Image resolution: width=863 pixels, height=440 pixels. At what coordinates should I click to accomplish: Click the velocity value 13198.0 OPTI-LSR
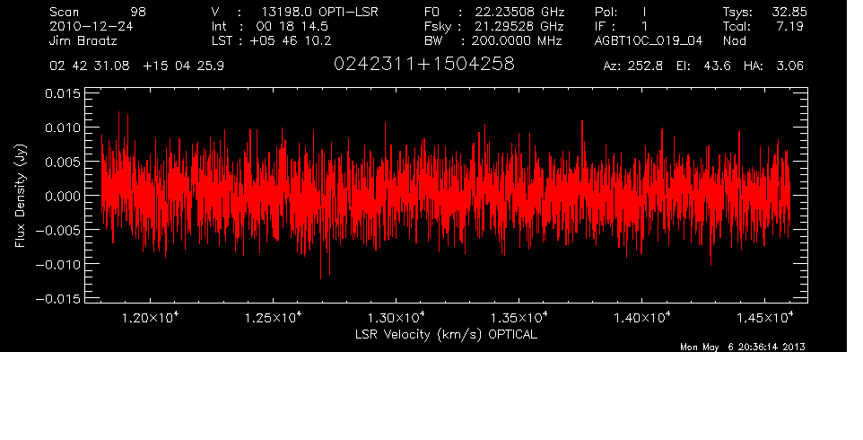[x=319, y=12]
